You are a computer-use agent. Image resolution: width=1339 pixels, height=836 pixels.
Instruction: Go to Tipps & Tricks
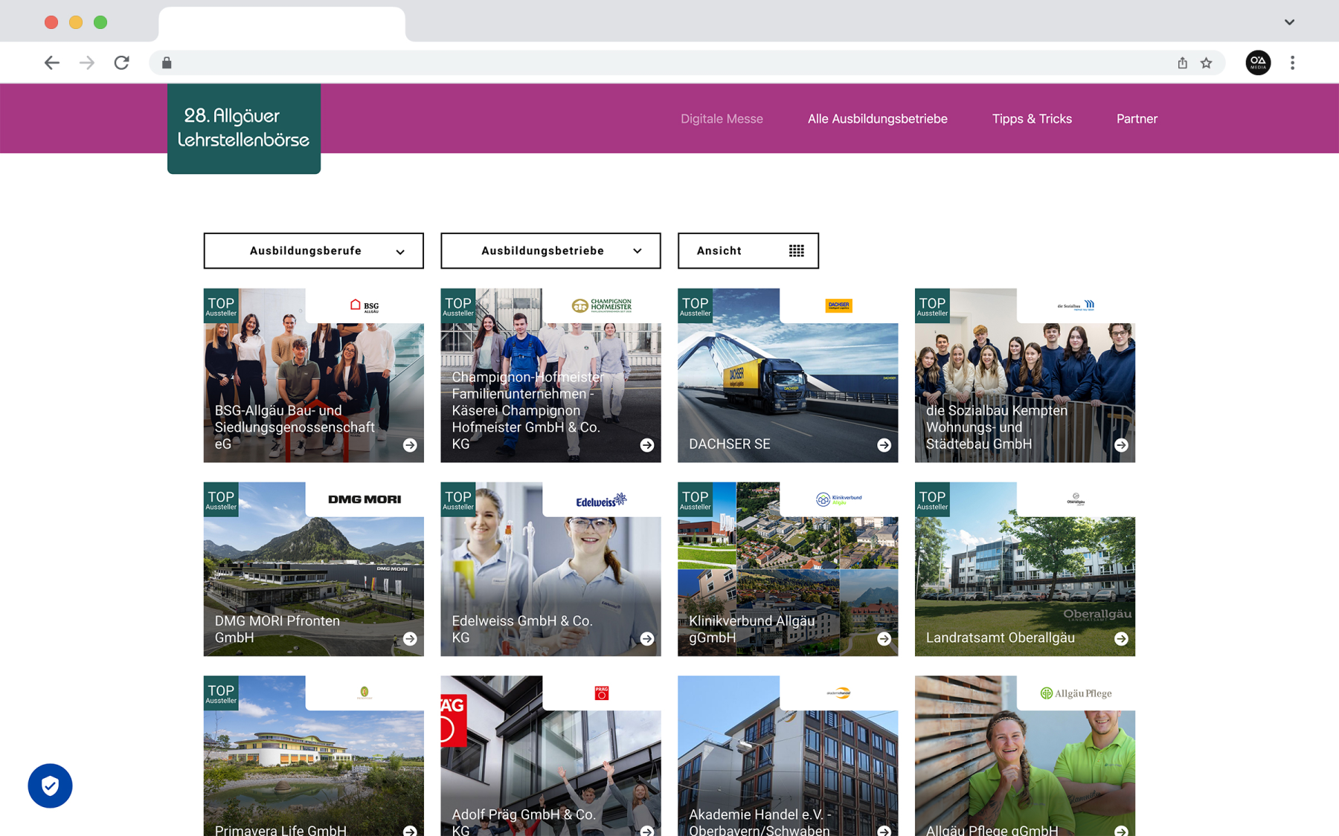pos(1032,119)
